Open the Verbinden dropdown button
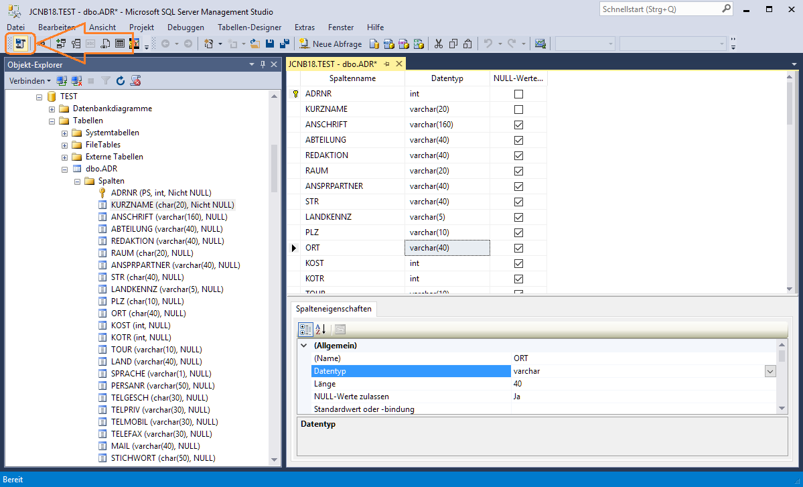803x487 pixels. [29, 81]
